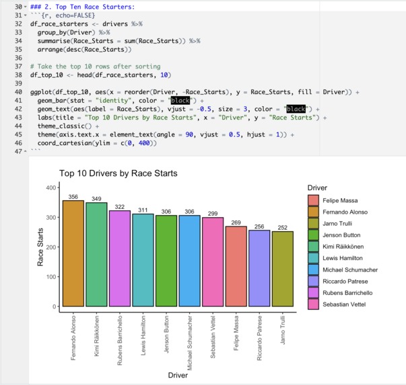Click the Kimi Räikkönen legend color swatch
The height and width of the screenshot is (385, 406).
pos(313,247)
